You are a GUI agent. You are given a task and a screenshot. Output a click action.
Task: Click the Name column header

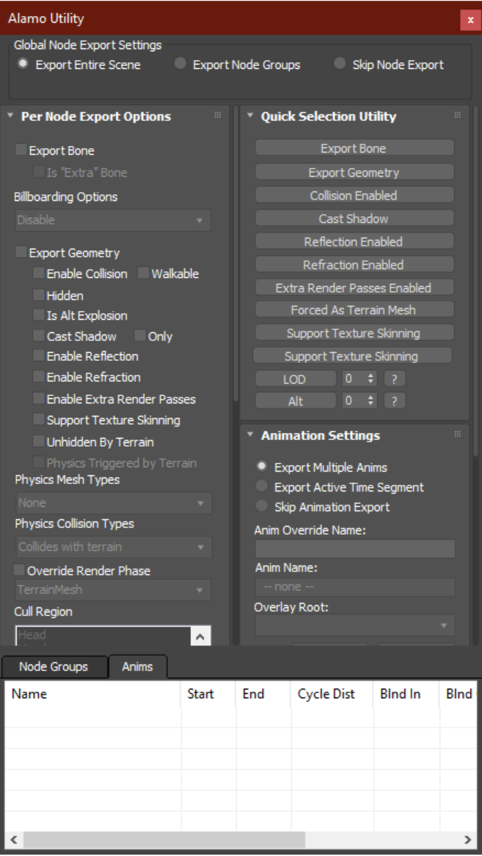pyautogui.click(x=93, y=694)
